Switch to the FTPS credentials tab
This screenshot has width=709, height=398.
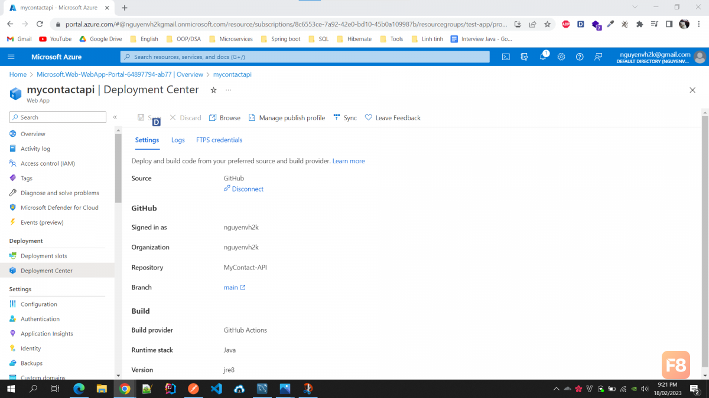click(219, 140)
